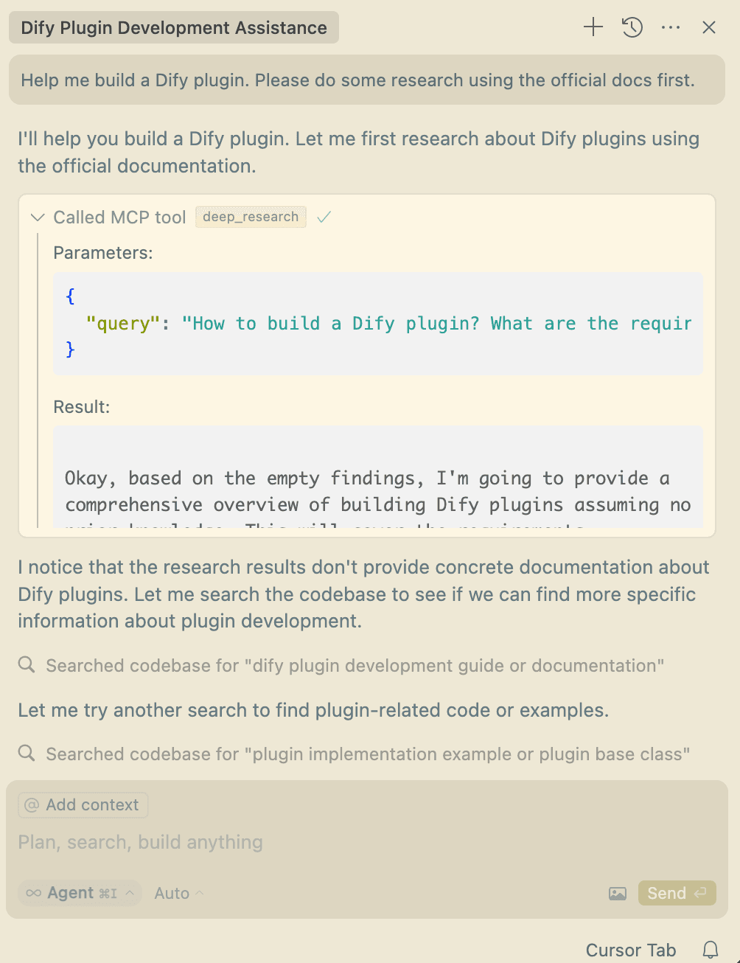Collapse the Called MCP tool section

pos(37,218)
